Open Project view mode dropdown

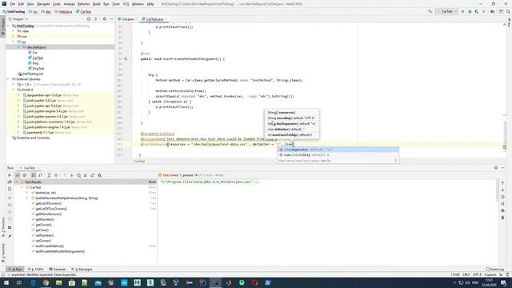click(18, 19)
